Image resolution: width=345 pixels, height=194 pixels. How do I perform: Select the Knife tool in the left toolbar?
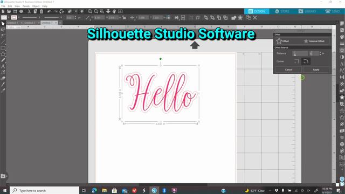point(3,84)
